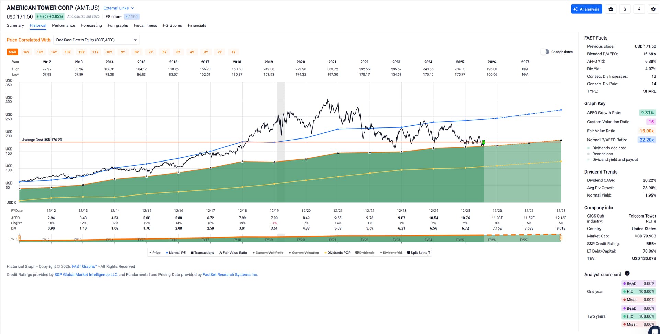Toggle Price series in chart legend
660x334 pixels.
tap(155, 253)
